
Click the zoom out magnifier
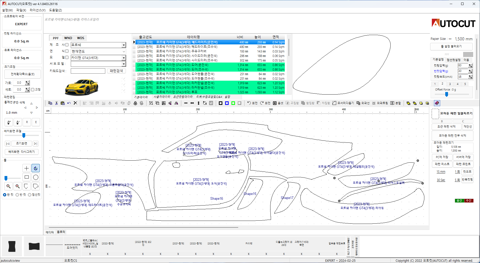[9, 186]
